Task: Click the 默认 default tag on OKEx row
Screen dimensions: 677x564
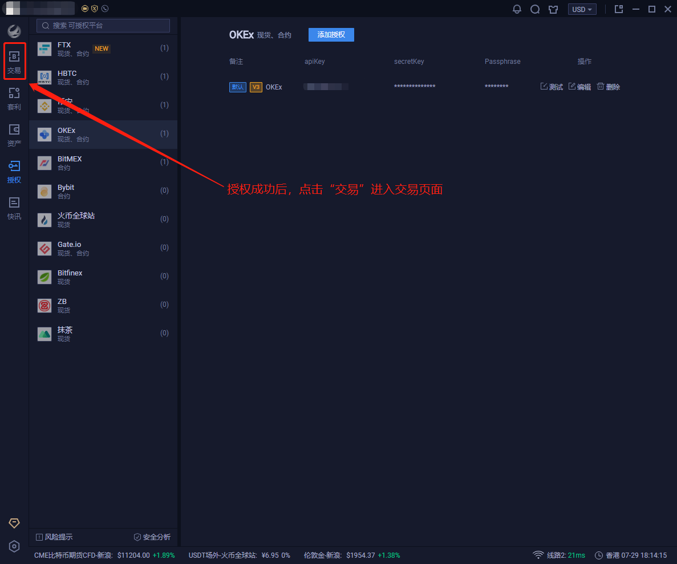Action: [237, 87]
